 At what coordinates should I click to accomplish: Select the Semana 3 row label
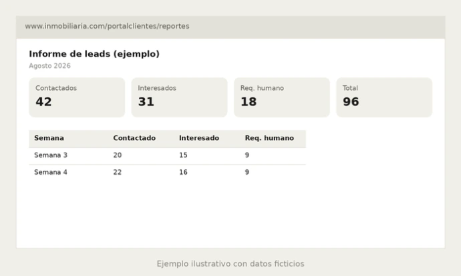(x=51, y=155)
